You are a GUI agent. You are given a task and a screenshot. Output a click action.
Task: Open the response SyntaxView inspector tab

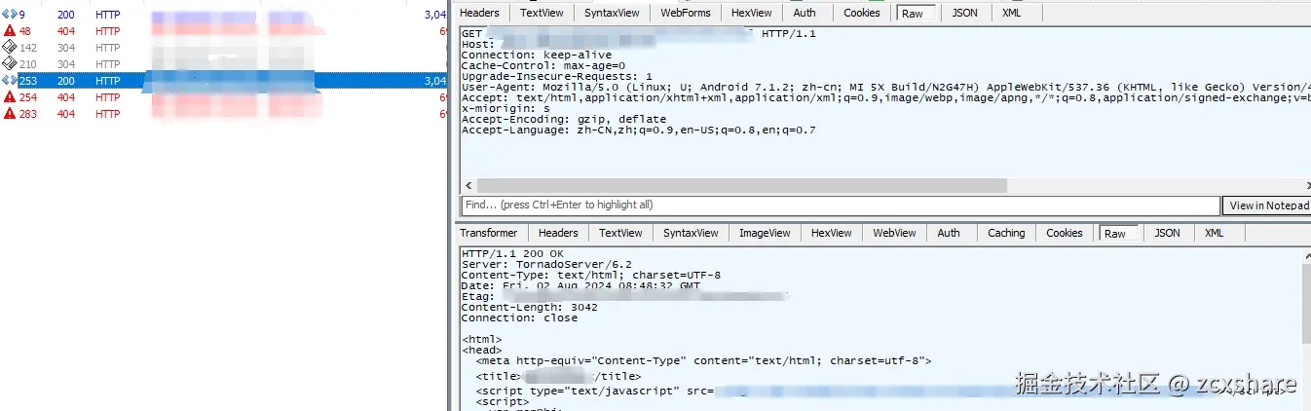[691, 233]
